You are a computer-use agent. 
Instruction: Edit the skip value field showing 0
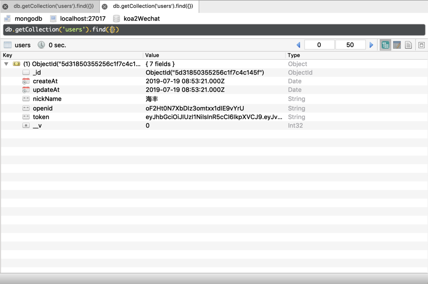pyautogui.click(x=319, y=45)
